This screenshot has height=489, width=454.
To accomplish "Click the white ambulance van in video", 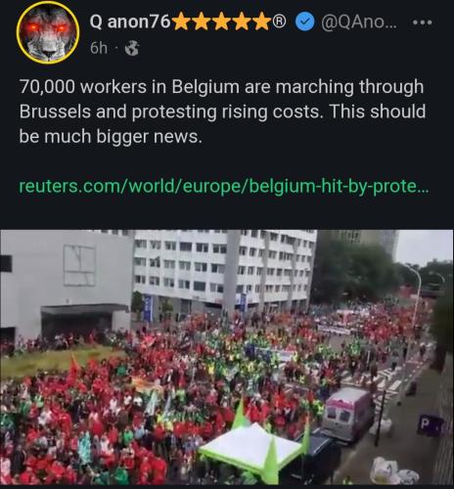I will click(x=347, y=414).
